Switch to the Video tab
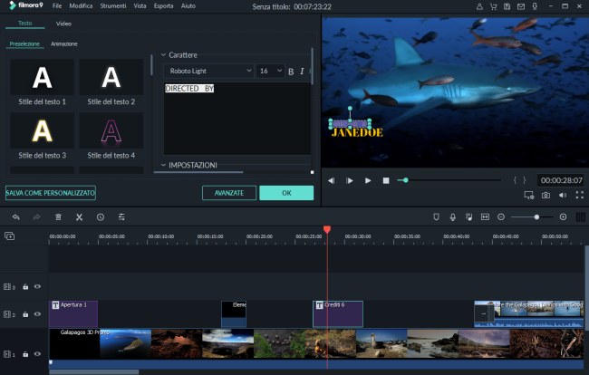The image size is (589, 375). pyautogui.click(x=63, y=24)
